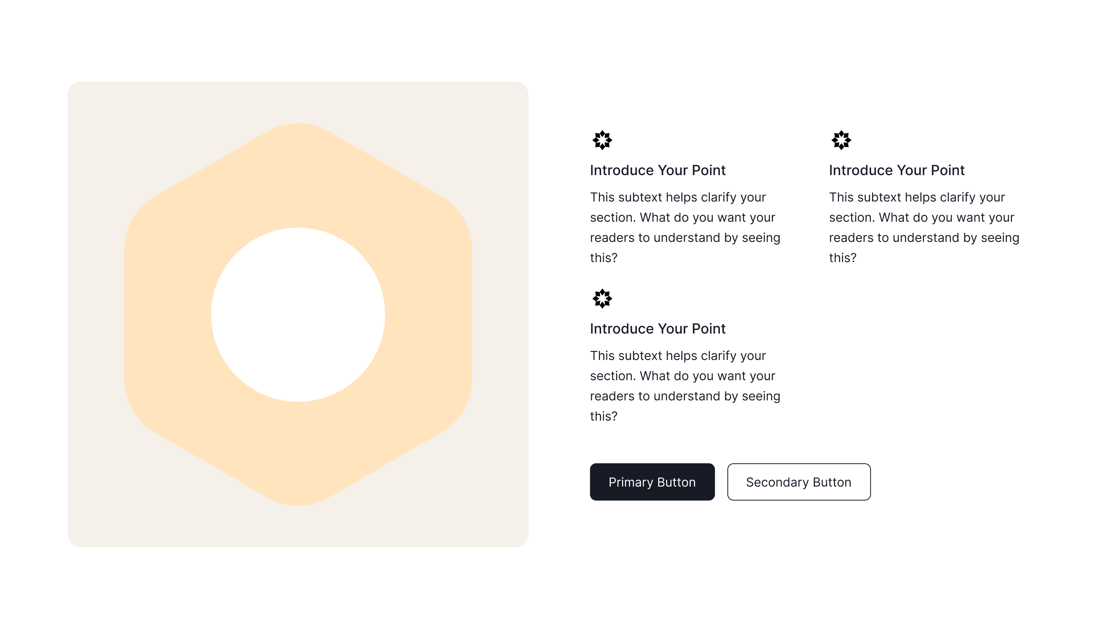Click the right column's 'Introduce Your Point' heading
Viewport: 1118px width, 628px height.
(896, 170)
